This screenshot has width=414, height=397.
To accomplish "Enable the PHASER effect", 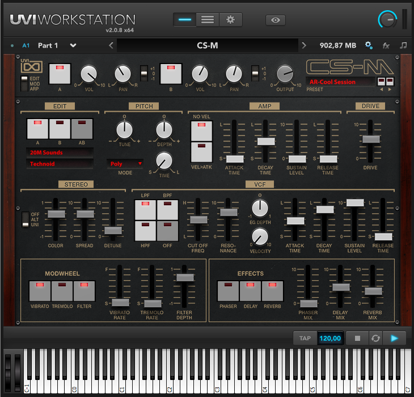I will click(228, 291).
